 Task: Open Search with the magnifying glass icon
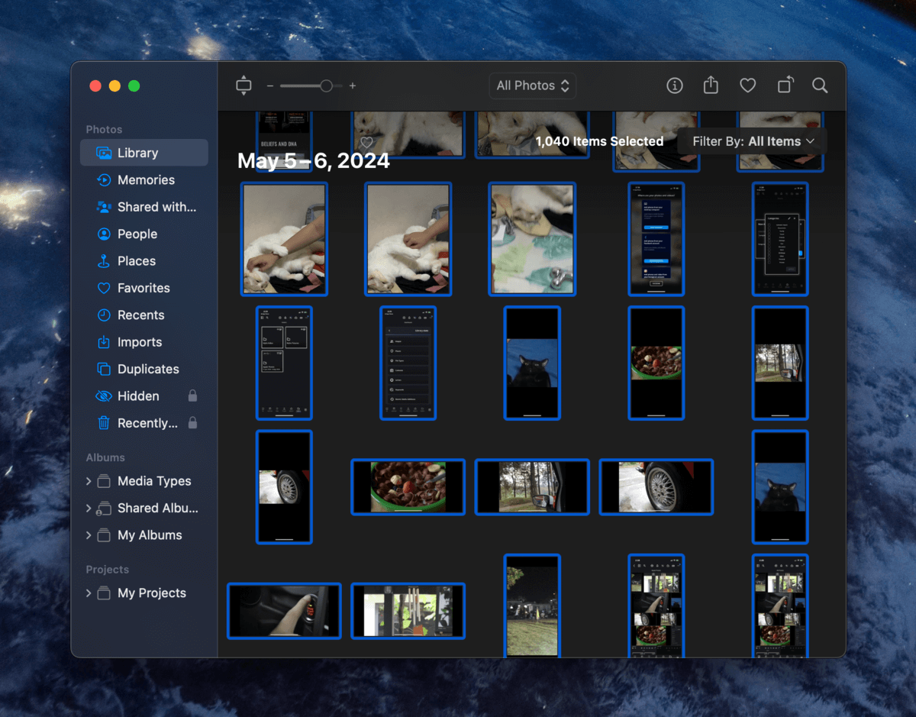click(820, 86)
